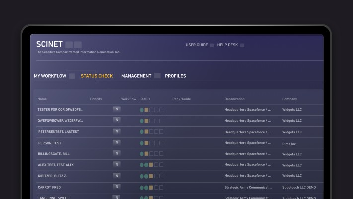Image resolution: width=353 pixels, height=199 pixels.
Task: Open the PROFILES tab
Action: [175, 76]
